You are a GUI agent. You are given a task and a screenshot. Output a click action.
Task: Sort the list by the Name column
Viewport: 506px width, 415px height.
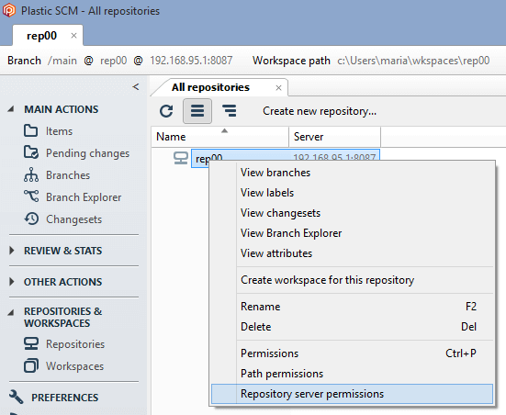[219, 137]
